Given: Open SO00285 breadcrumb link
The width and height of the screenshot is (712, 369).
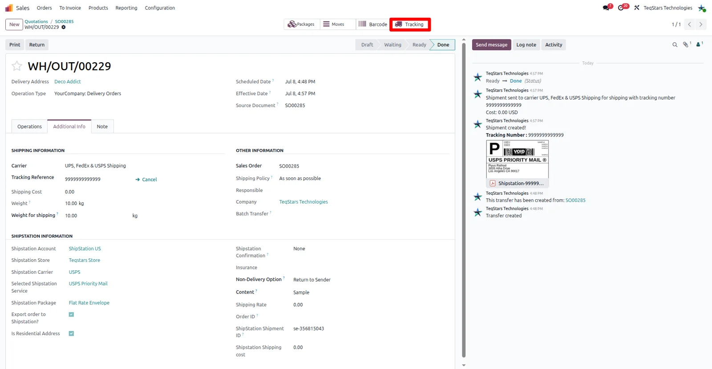Looking at the screenshot, I should tap(64, 21).
